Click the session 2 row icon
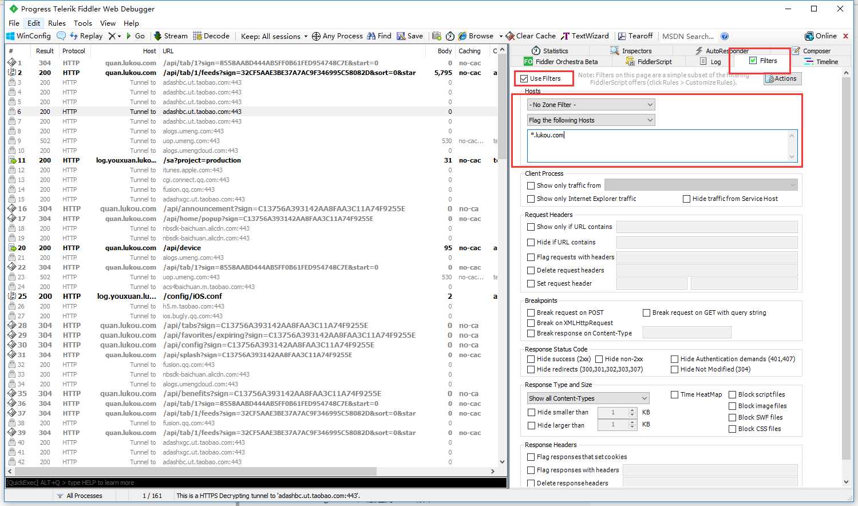The width and height of the screenshot is (858, 506). click(11, 73)
